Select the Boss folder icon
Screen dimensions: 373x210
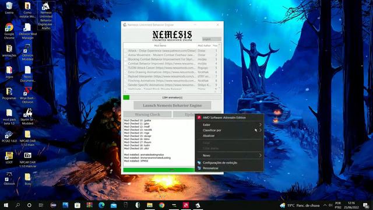(27, 179)
